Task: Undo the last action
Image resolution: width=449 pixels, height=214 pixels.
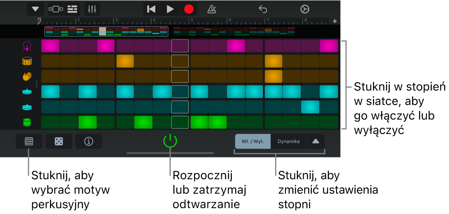Action: pos(263,9)
